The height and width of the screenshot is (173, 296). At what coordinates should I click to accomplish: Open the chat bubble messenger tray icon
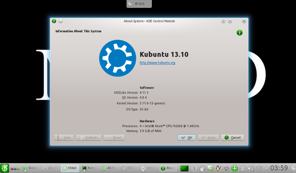tap(210, 168)
